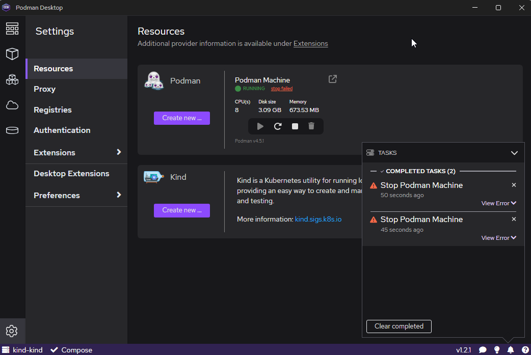Select the Containers icon in sidebar
Screen dimensions: 531x355
[x=12, y=54]
